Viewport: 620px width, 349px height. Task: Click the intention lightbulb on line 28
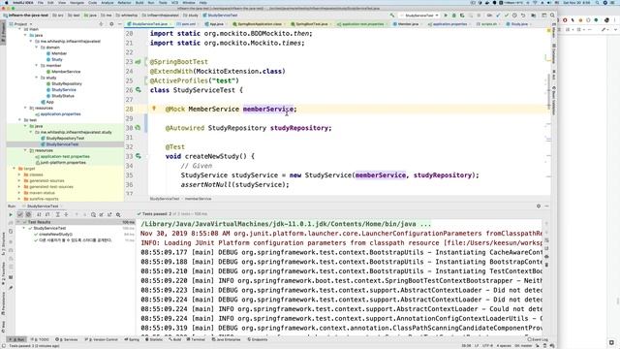[x=154, y=109]
